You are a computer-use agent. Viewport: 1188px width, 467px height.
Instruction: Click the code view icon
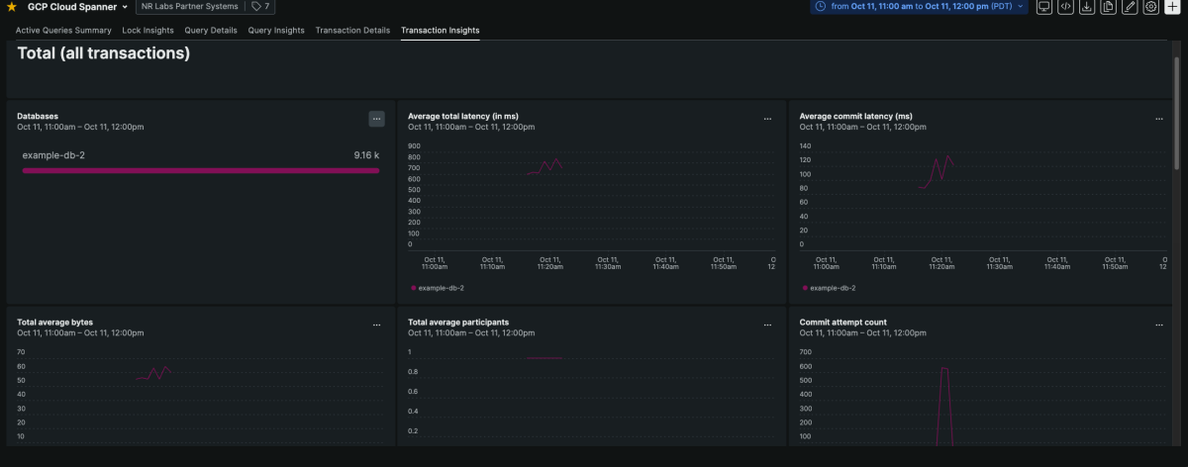click(1065, 7)
